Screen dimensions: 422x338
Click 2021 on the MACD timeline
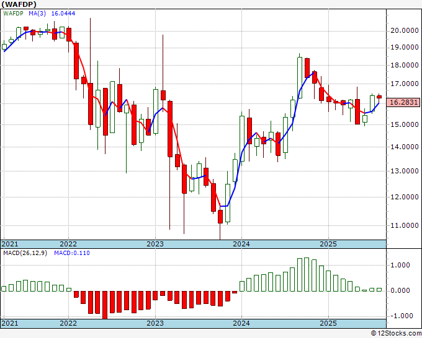(10, 323)
